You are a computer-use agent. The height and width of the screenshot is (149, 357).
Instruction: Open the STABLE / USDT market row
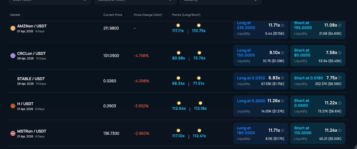coord(31,79)
